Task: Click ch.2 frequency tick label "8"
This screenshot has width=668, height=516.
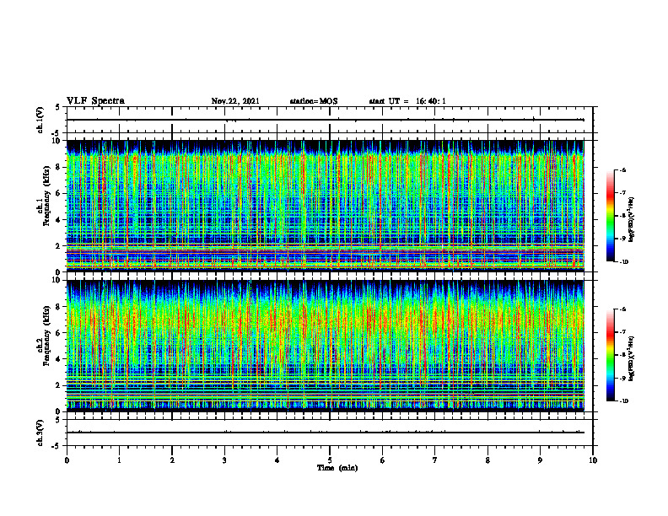Action: pyautogui.click(x=59, y=307)
